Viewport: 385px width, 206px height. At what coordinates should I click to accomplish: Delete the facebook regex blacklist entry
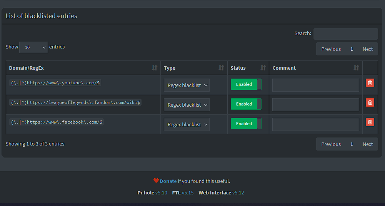(x=370, y=122)
